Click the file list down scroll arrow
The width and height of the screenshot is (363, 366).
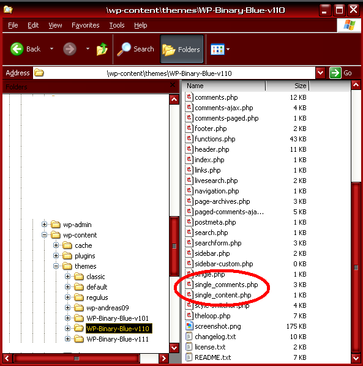356,357
